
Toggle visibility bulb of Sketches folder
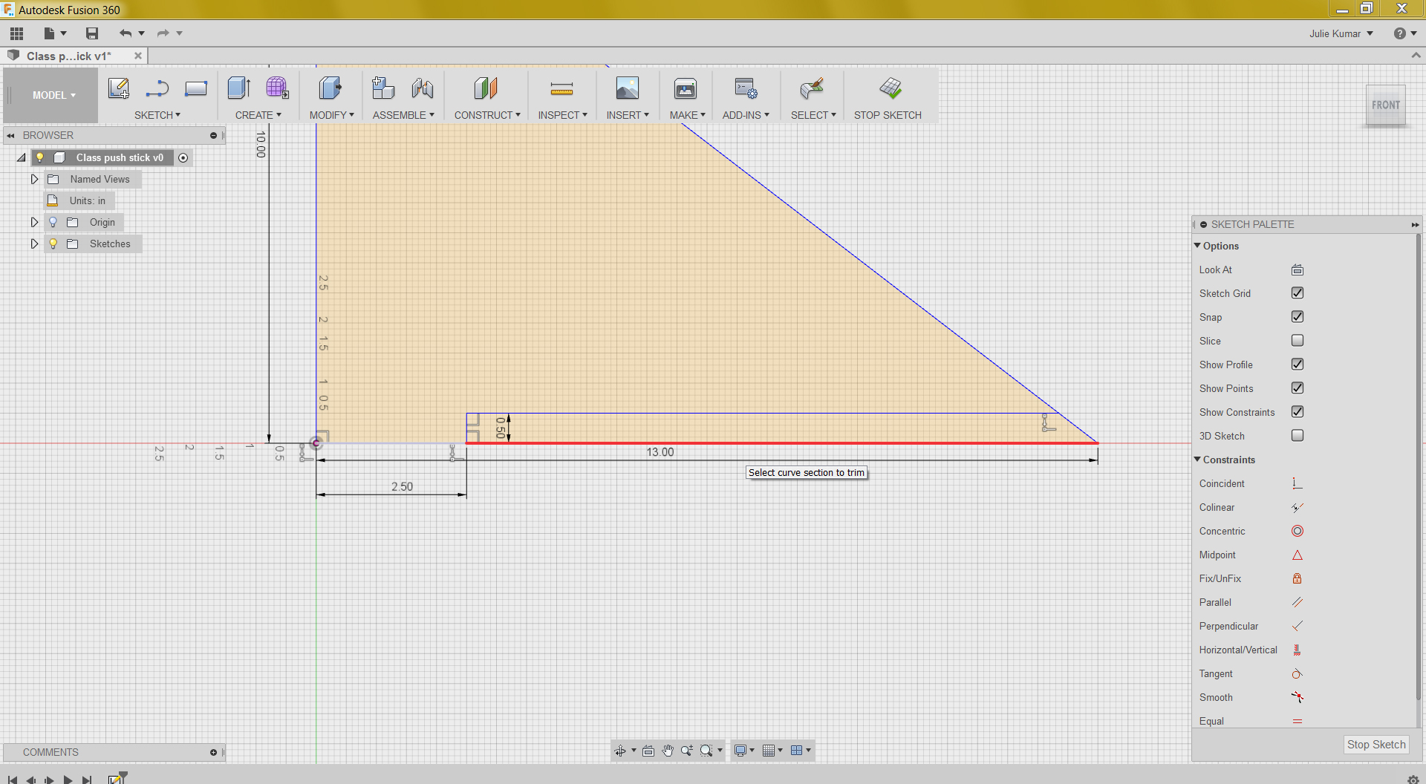pyautogui.click(x=53, y=244)
